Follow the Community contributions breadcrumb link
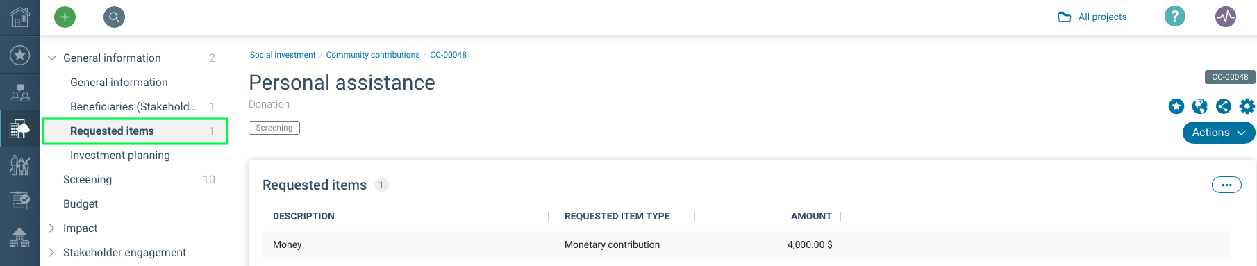The width and height of the screenshot is (1257, 266). pos(373,55)
